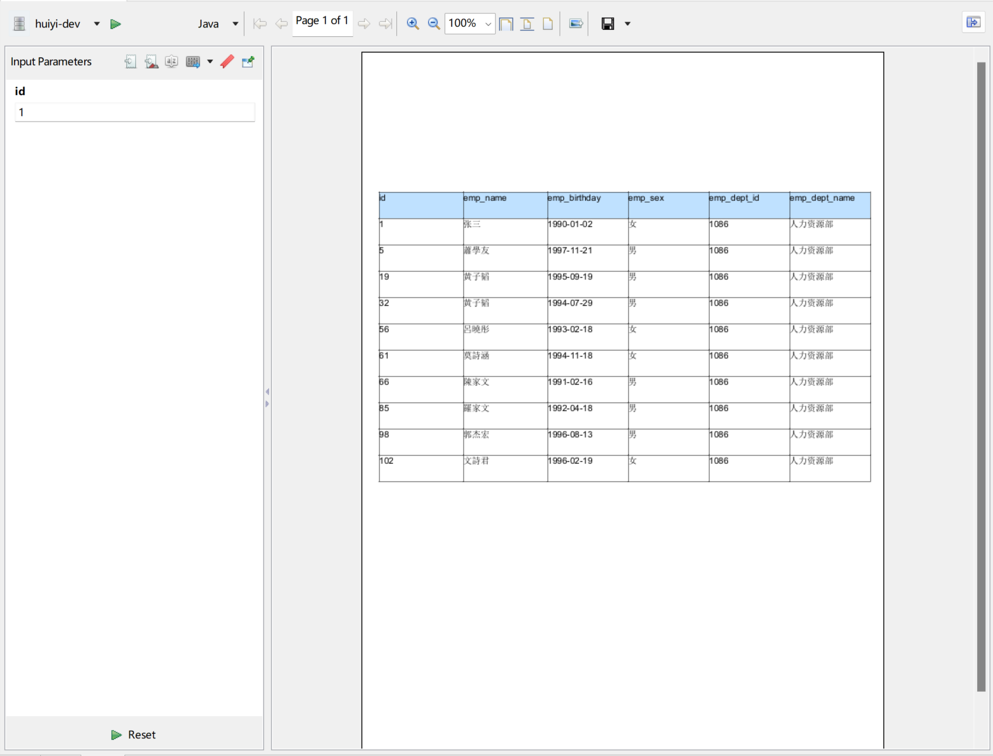Click the red eraser icon to clear parameters
The height and width of the screenshot is (756, 993).
pos(227,61)
